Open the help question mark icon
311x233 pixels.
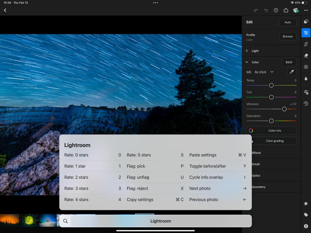pyautogui.click(x=276, y=10)
